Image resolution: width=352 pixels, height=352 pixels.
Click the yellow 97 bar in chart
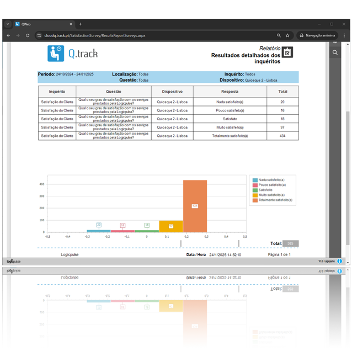(x=171, y=226)
